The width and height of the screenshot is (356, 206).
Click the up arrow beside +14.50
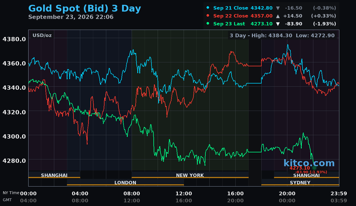(x=278, y=16)
